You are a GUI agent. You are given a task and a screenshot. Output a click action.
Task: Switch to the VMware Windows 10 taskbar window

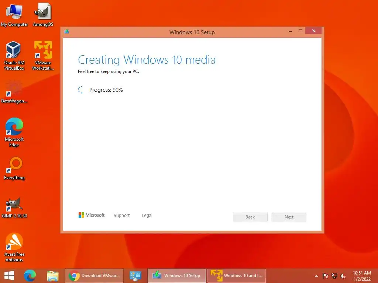point(237,276)
